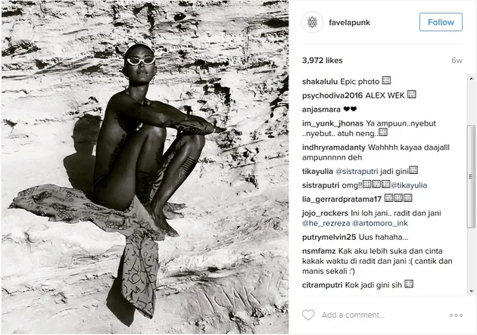Grab the comments scrollbar thumb
The height and width of the screenshot is (335, 477).
point(471,177)
